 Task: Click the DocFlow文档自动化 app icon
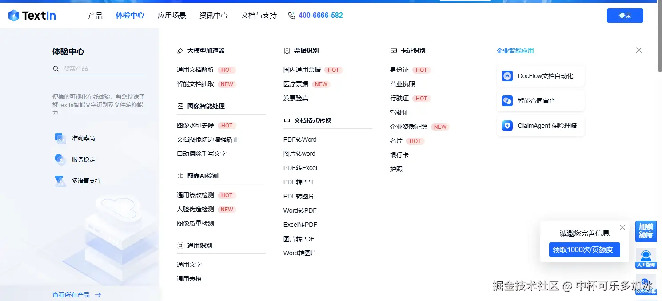pos(507,76)
